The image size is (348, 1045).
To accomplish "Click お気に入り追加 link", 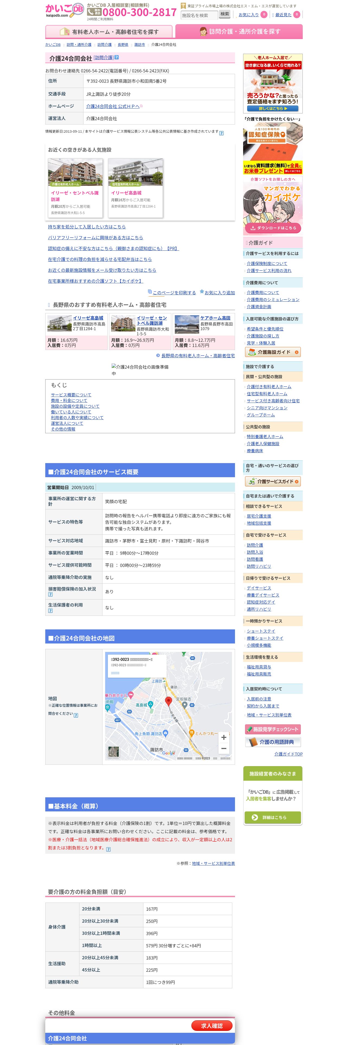I will pos(220,292).
